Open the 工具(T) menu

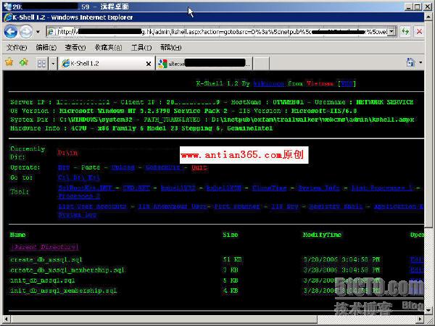[141, 47]
